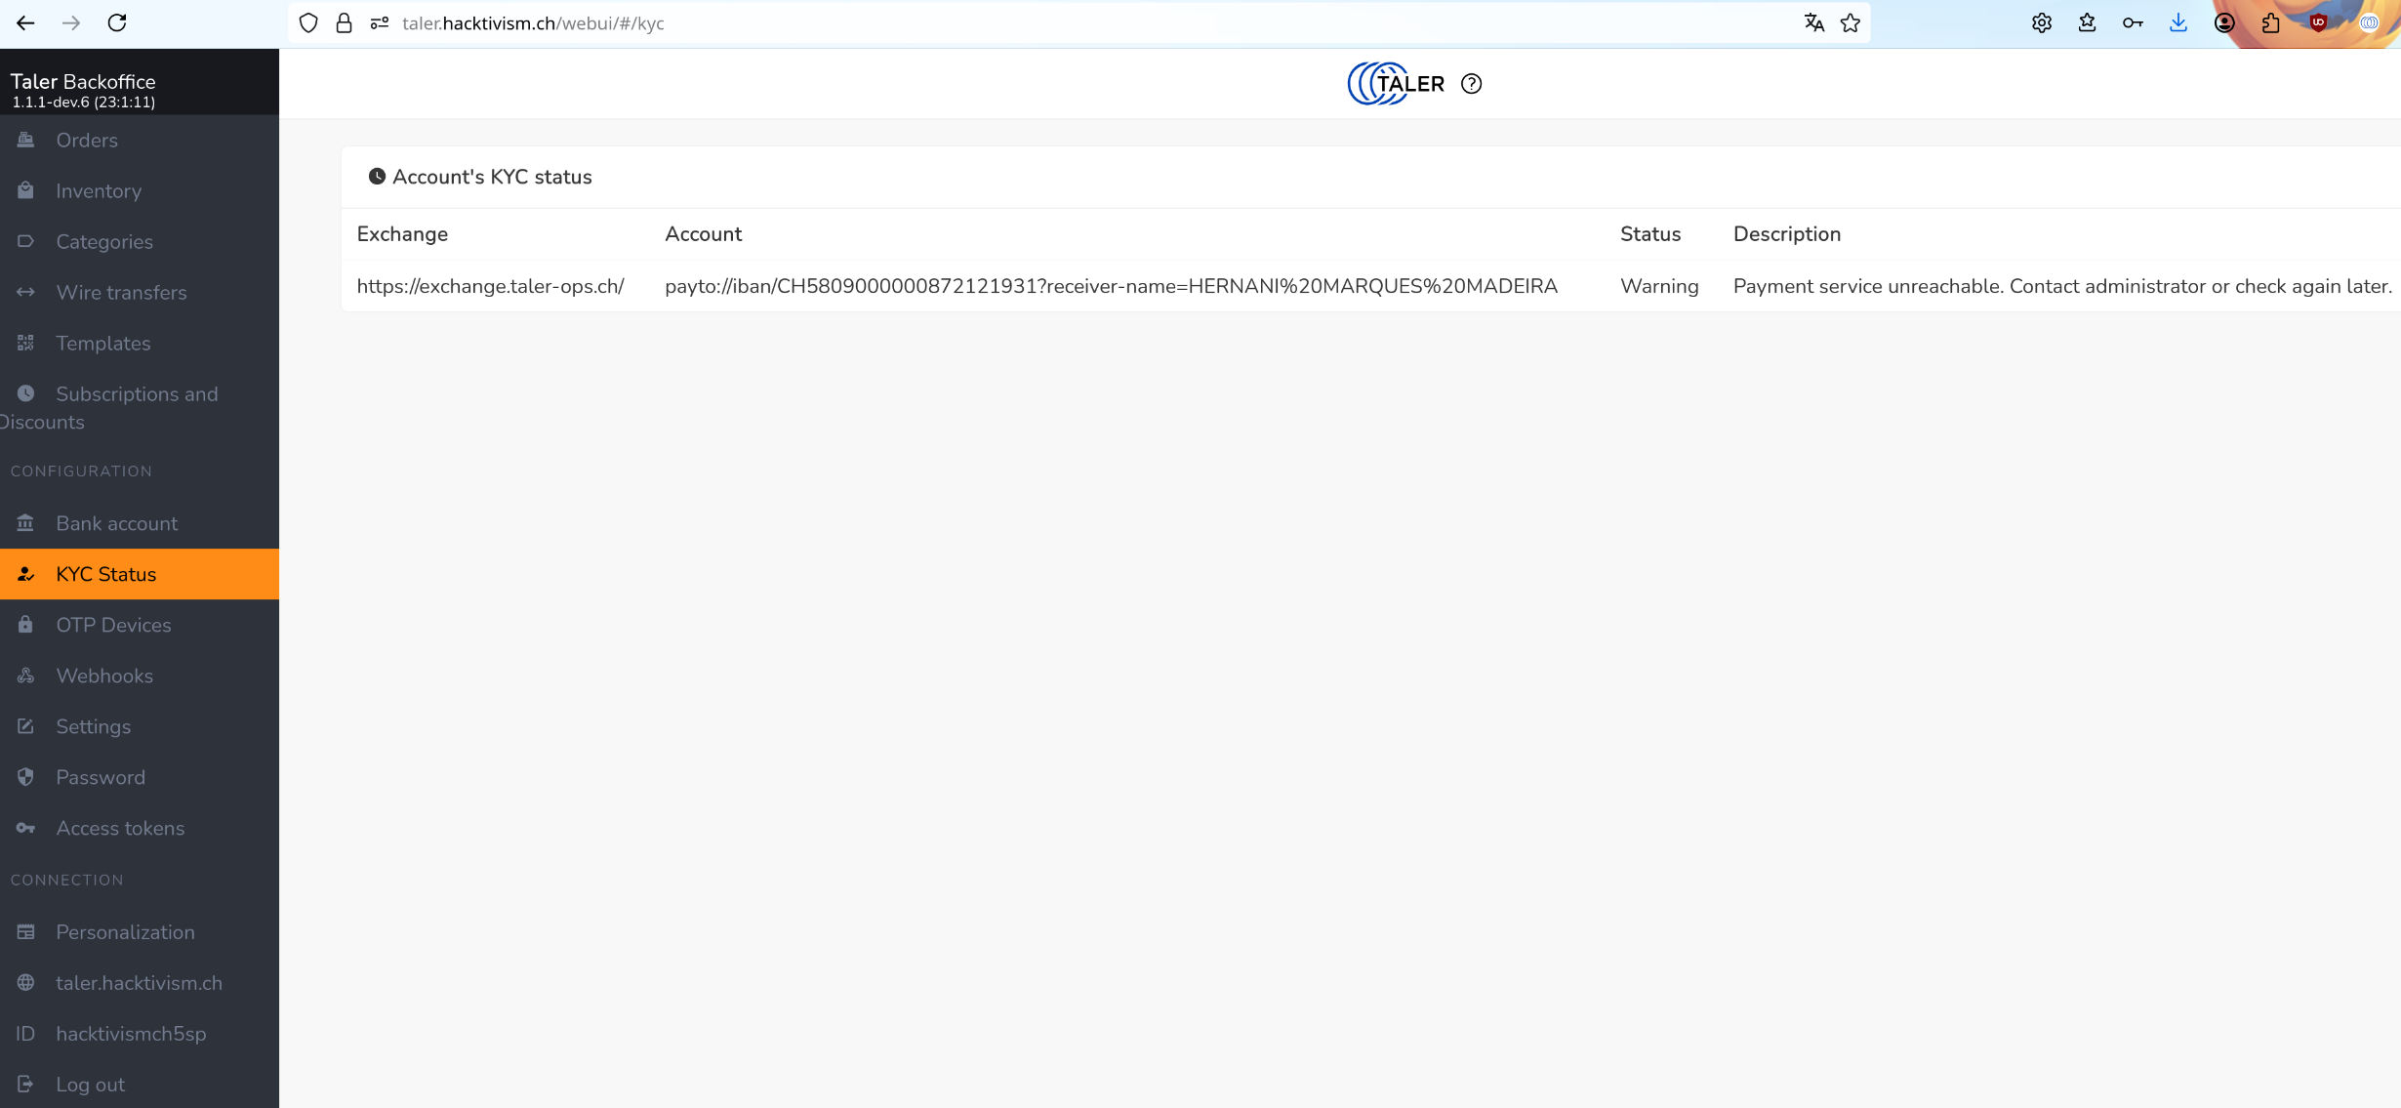Open the Inventory page

140,190
